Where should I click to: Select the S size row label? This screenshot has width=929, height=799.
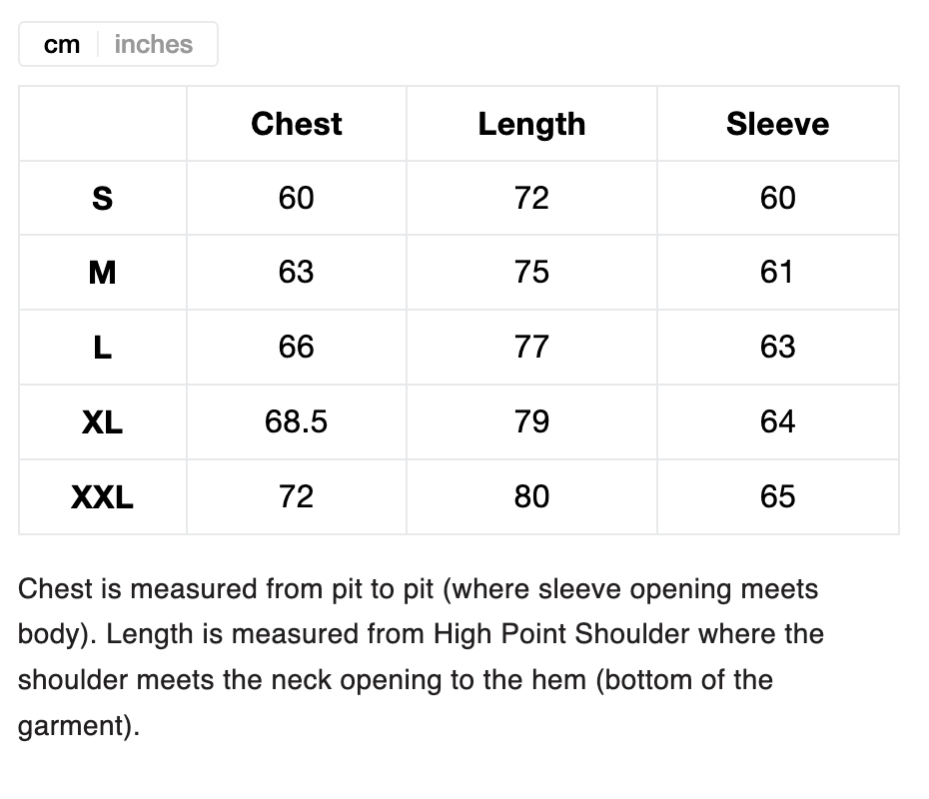pos(102,199)
